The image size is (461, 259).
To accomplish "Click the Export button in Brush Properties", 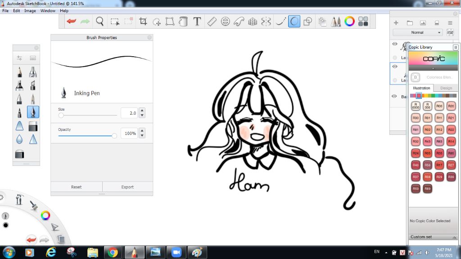I will (x=127, y=187).
